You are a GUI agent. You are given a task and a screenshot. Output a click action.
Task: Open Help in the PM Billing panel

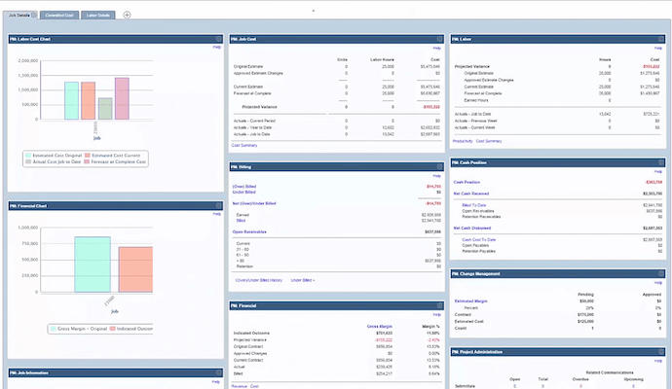[436, 176]
